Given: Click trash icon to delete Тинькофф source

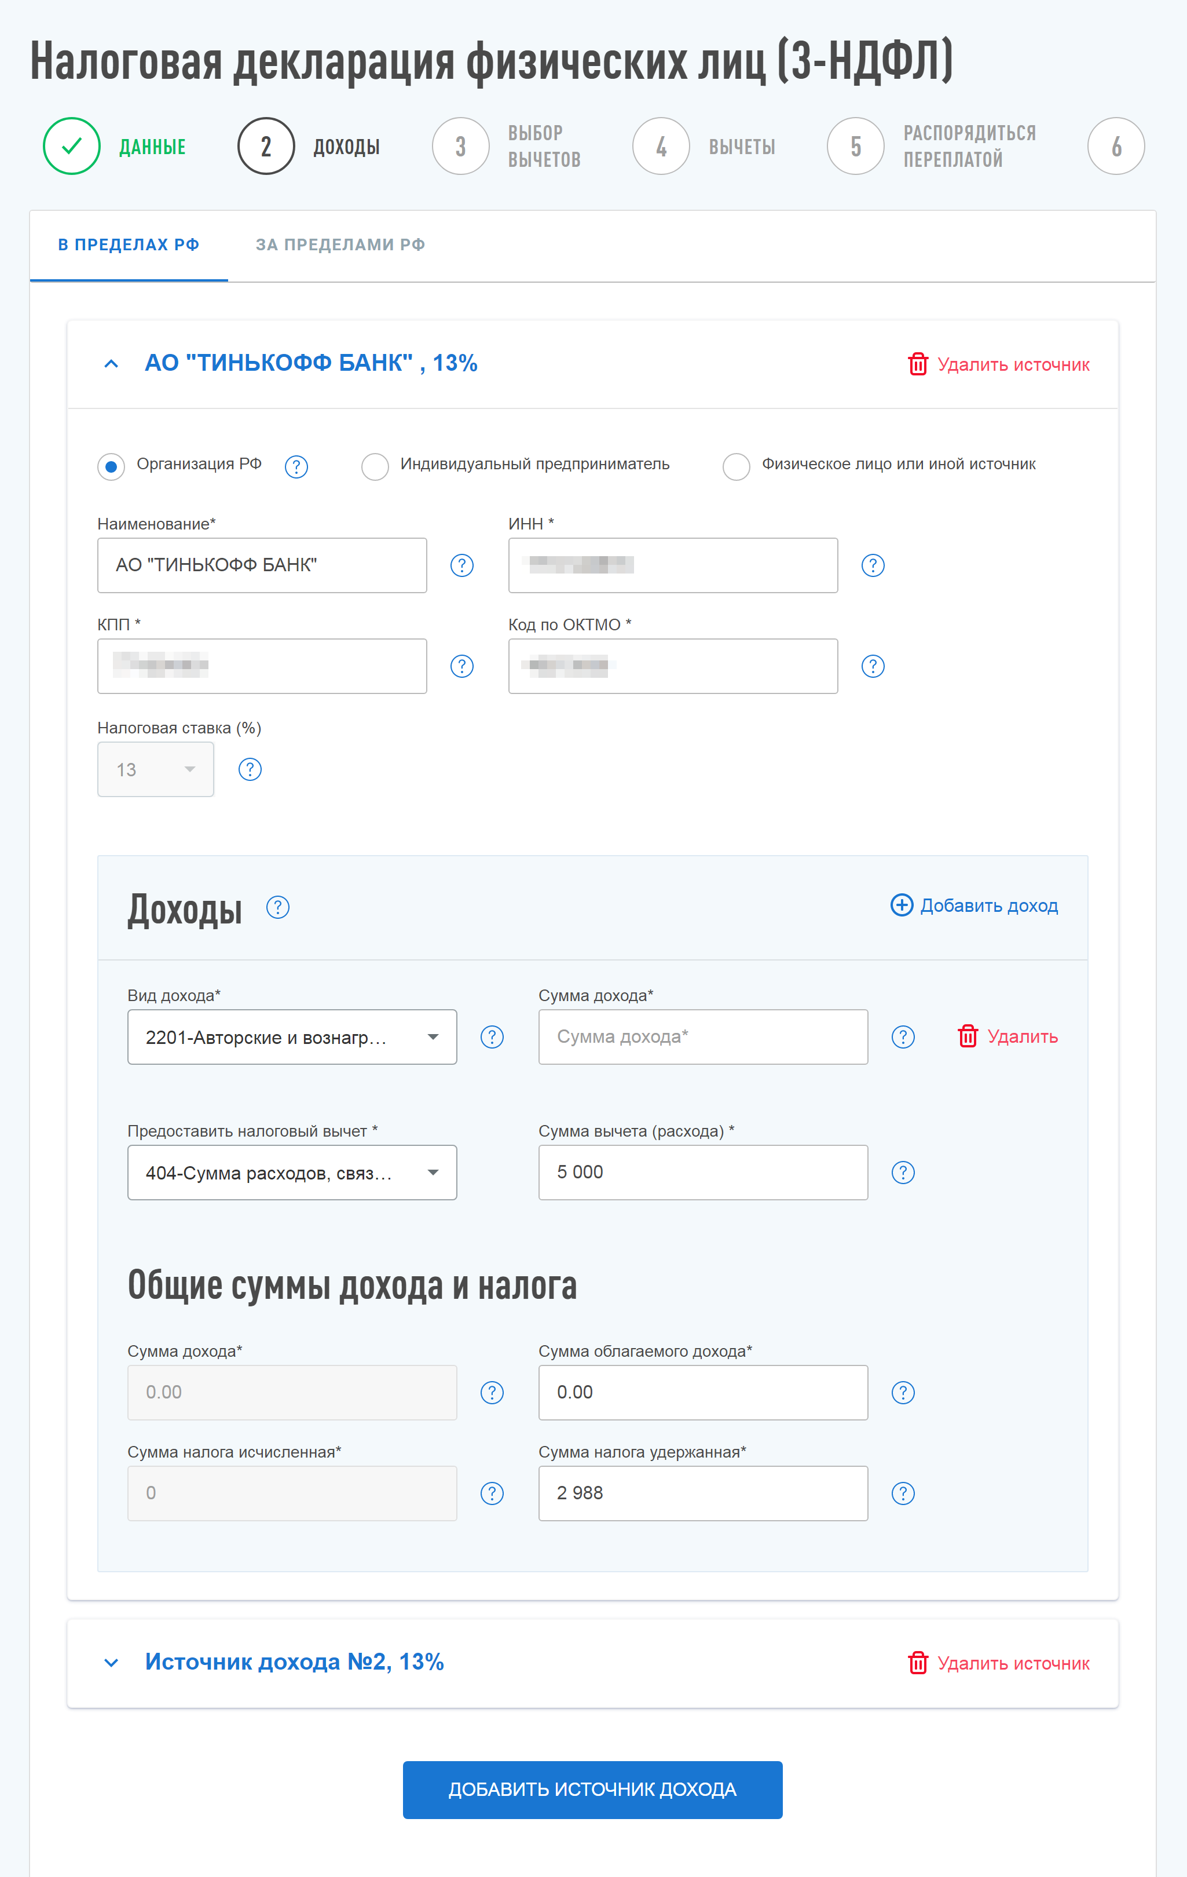Looking at the screenshot, I should (x=918, y=364).
